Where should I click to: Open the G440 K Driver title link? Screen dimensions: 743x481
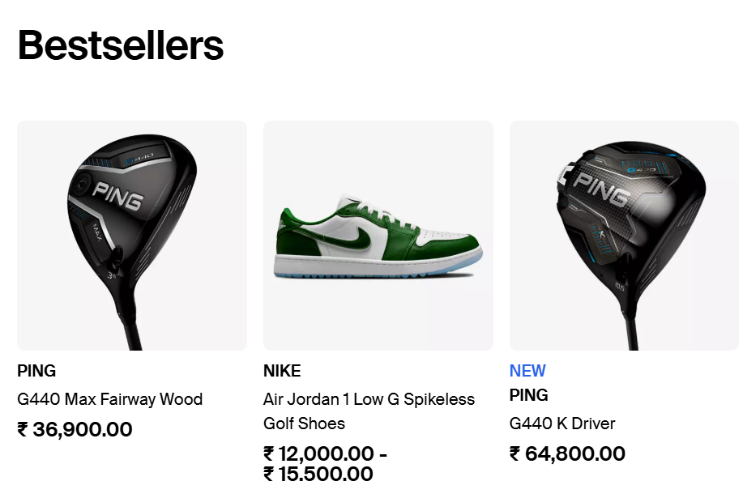[562, 424]
